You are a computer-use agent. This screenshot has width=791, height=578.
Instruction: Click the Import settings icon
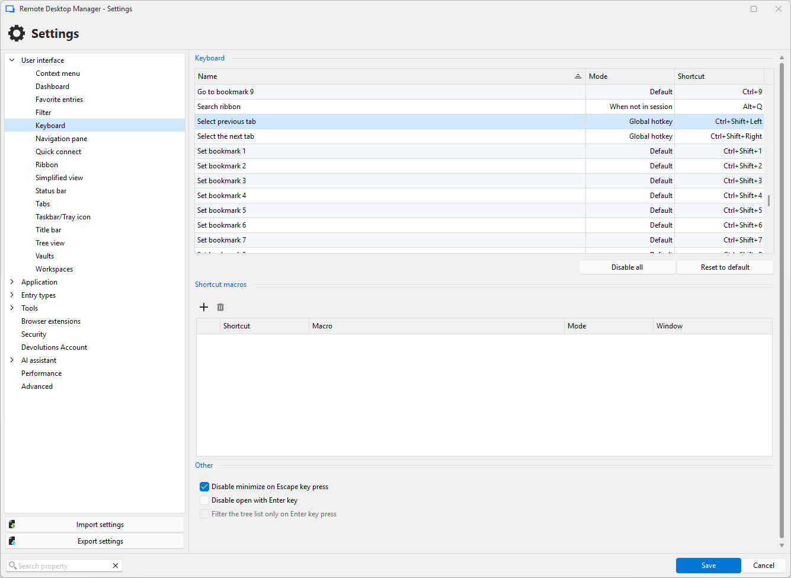(x=12, y=525)
